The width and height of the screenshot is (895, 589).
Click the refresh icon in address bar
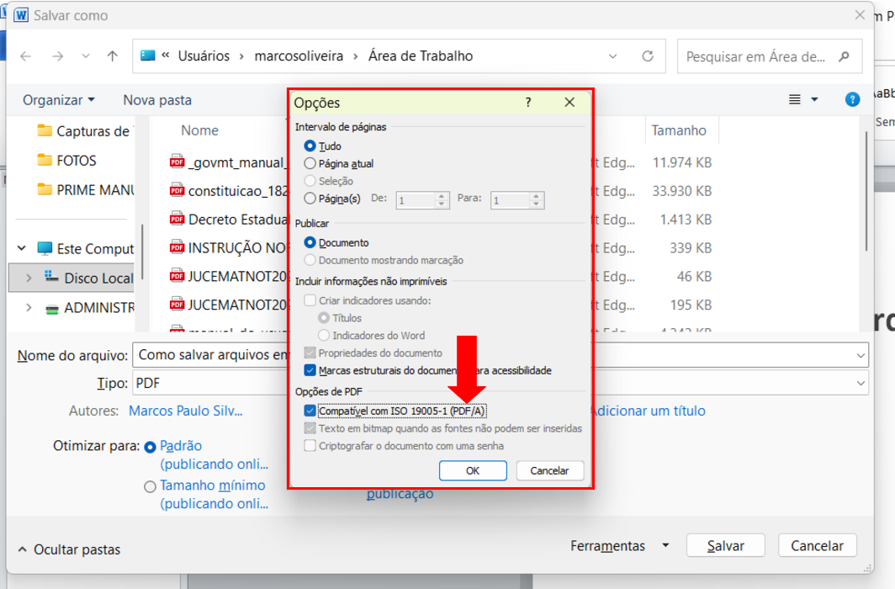pos(648,56)
